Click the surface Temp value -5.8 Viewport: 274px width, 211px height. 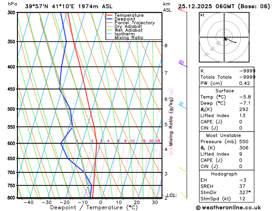tap(245, 97)
